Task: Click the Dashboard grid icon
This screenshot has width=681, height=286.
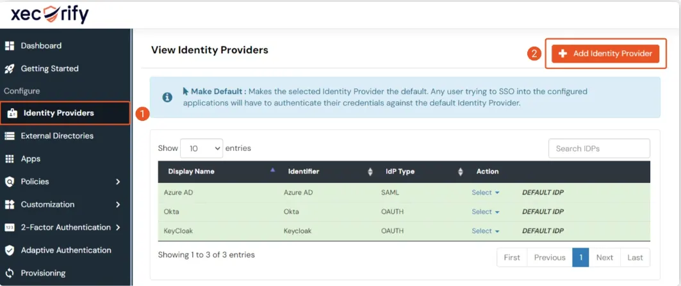Action: [10, 45]
